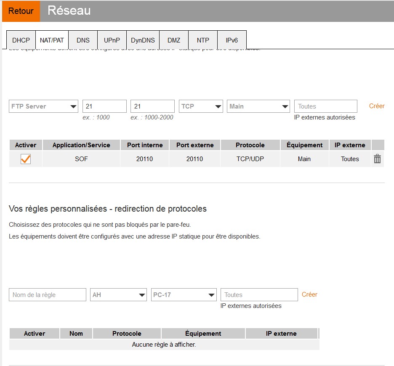Image resolution: width=394 pixels, height=366 pixels.
Task: Open the NTP tab
Action: pos(203,40)
